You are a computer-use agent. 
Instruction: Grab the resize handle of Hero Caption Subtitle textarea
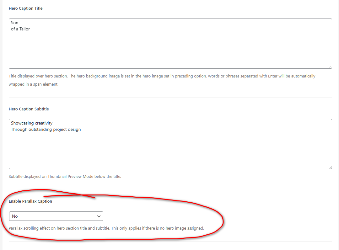click(x=330, y=167)
